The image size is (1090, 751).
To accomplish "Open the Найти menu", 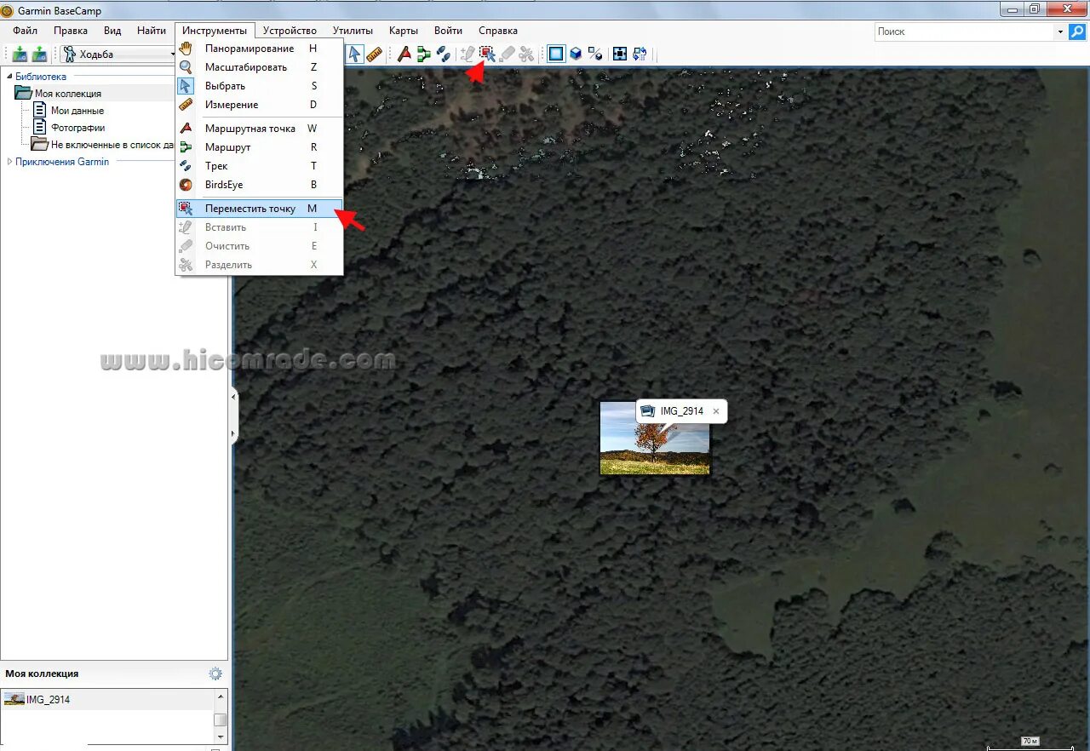I will pyautogui.click(x=152, y=31).
